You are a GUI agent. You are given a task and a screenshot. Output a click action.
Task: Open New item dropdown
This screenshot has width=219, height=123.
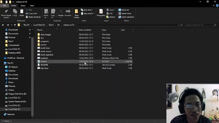click(x=87, y=10)
